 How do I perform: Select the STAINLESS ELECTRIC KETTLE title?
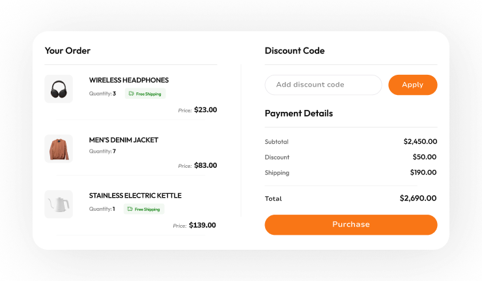[x=135, y=196]
